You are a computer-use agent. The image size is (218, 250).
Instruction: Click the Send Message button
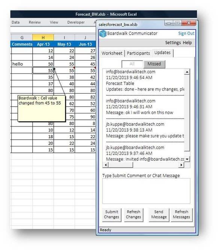(x=159, y=215)
